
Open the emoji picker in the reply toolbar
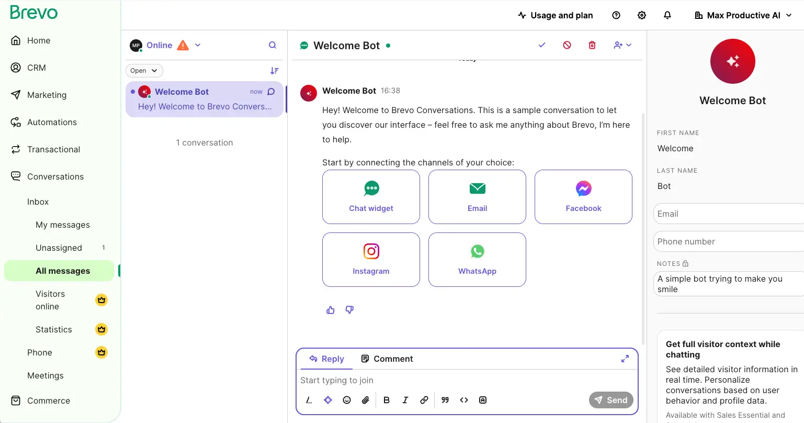pos(346,399)
